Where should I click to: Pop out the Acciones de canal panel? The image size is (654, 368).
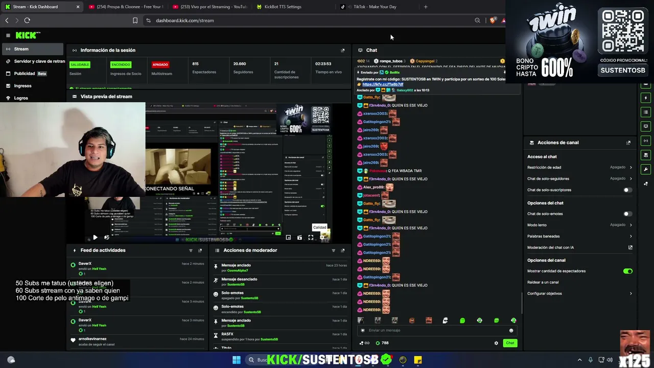tap(628, 143)
